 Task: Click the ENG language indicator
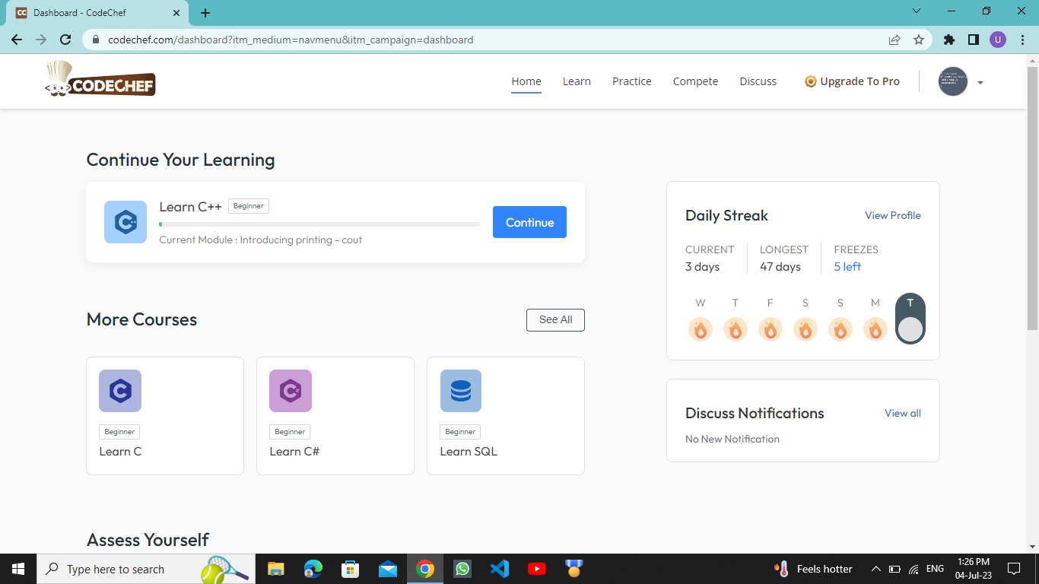pos(935,569)
